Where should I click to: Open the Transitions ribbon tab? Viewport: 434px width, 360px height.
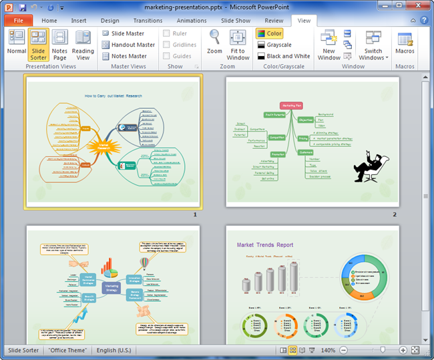coord(148,21)
